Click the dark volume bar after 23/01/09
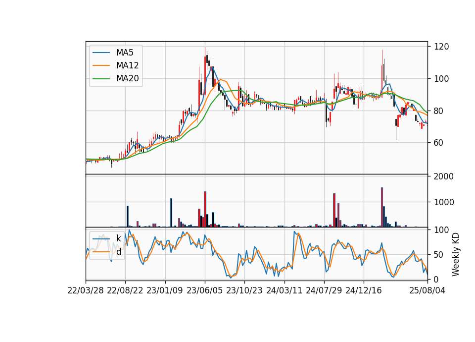475x342 pixels. coord(171,213)
